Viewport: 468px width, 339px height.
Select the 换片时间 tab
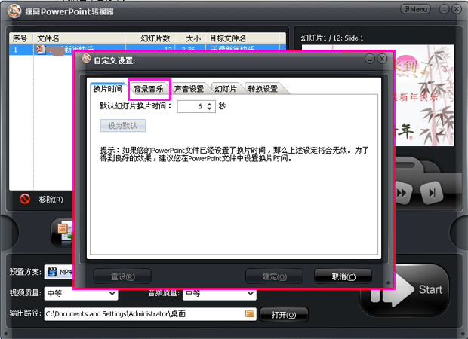point(108,89)
